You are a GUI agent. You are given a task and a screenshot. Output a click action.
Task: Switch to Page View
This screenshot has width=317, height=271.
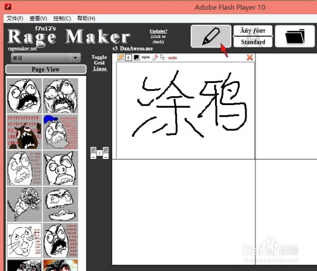46,70
